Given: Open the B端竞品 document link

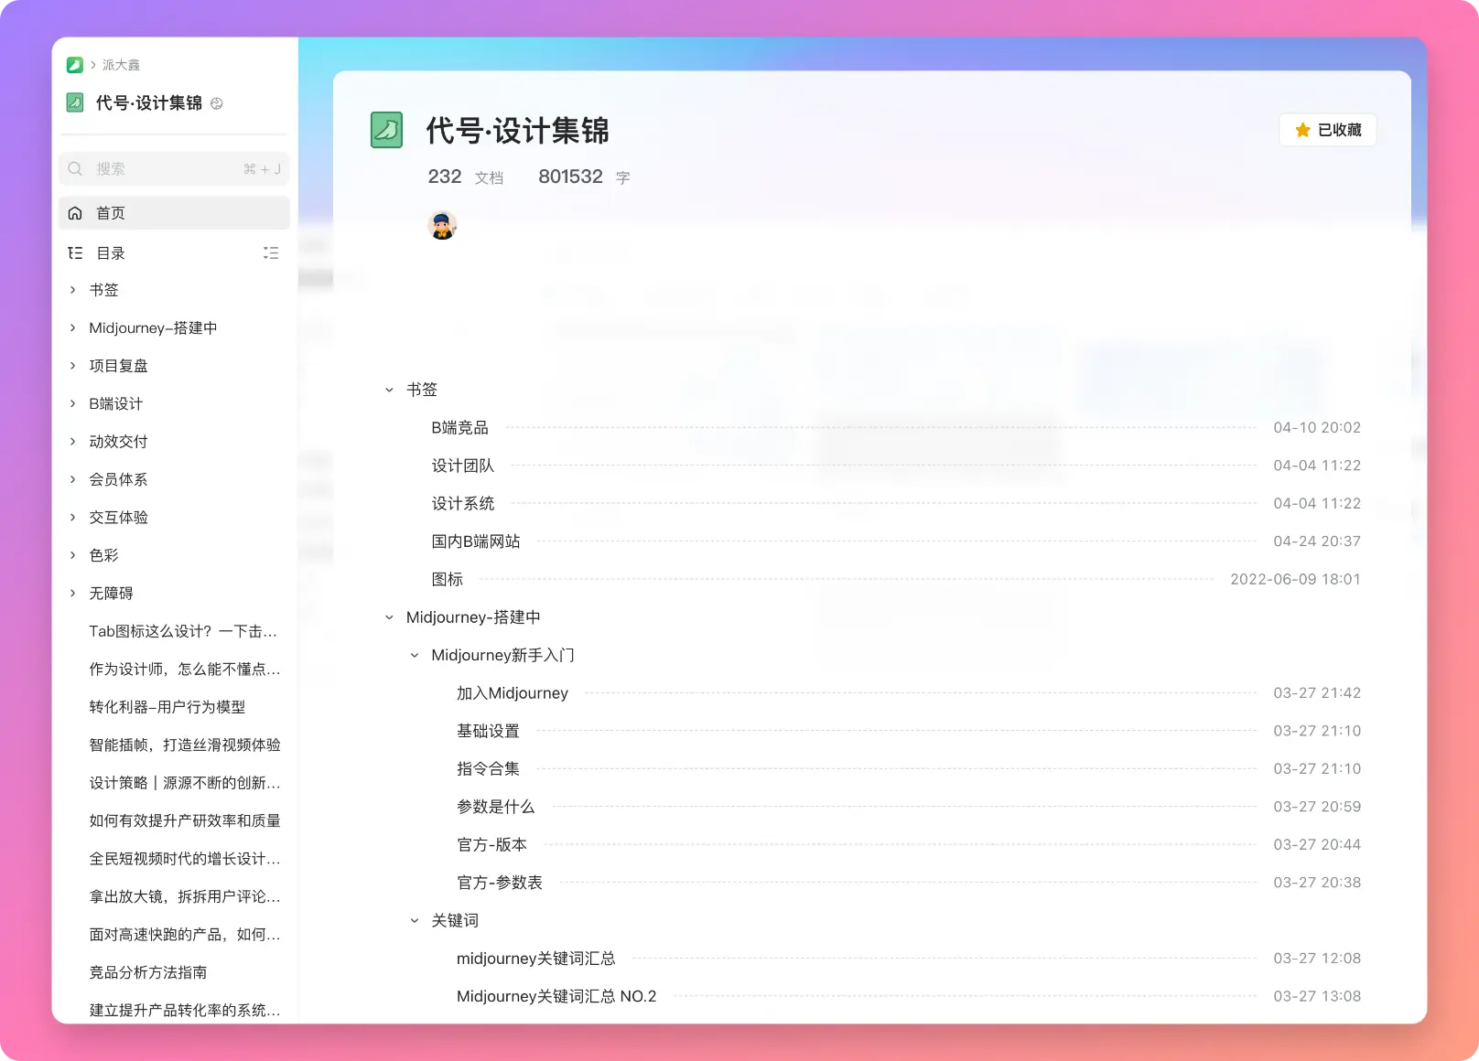Looking at the screenshot, I should tap(459, 427).
